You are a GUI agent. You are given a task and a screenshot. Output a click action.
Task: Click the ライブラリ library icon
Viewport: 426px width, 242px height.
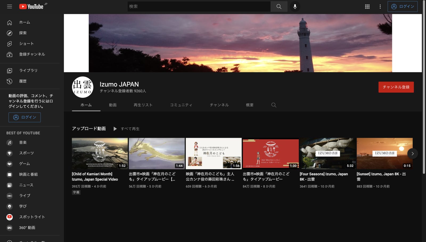10,71
